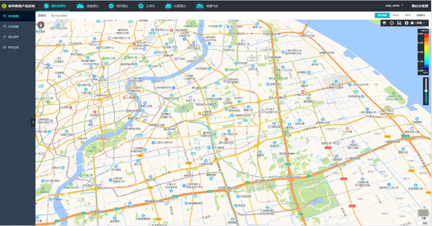Click the map layers stack icon
This screenshot has width=432, height=226.
384,23
